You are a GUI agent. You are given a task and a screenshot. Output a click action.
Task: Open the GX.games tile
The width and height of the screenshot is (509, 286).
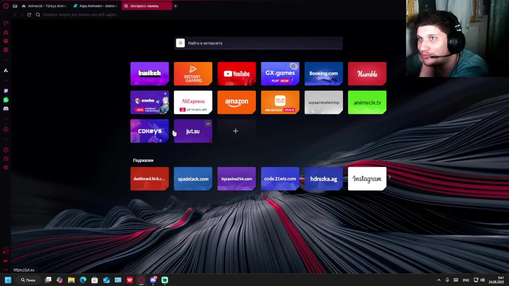[280, 73]
